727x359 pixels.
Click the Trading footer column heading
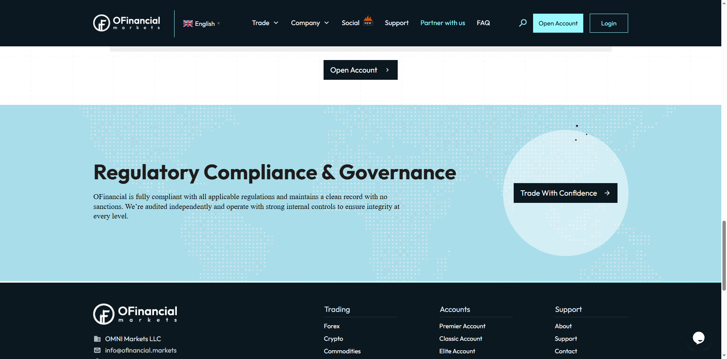tap(337, 309)
